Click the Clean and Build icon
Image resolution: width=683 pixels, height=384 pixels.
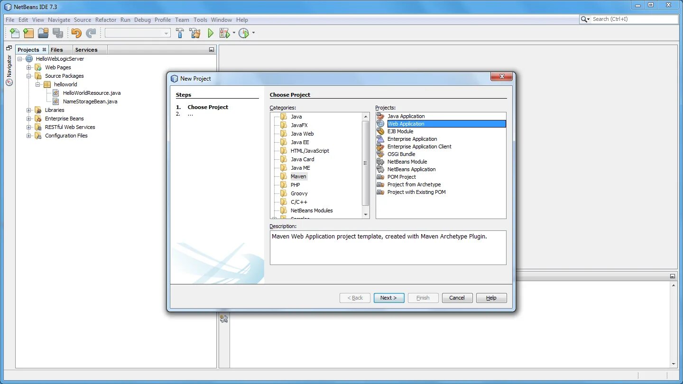click(x=195, y=33)
